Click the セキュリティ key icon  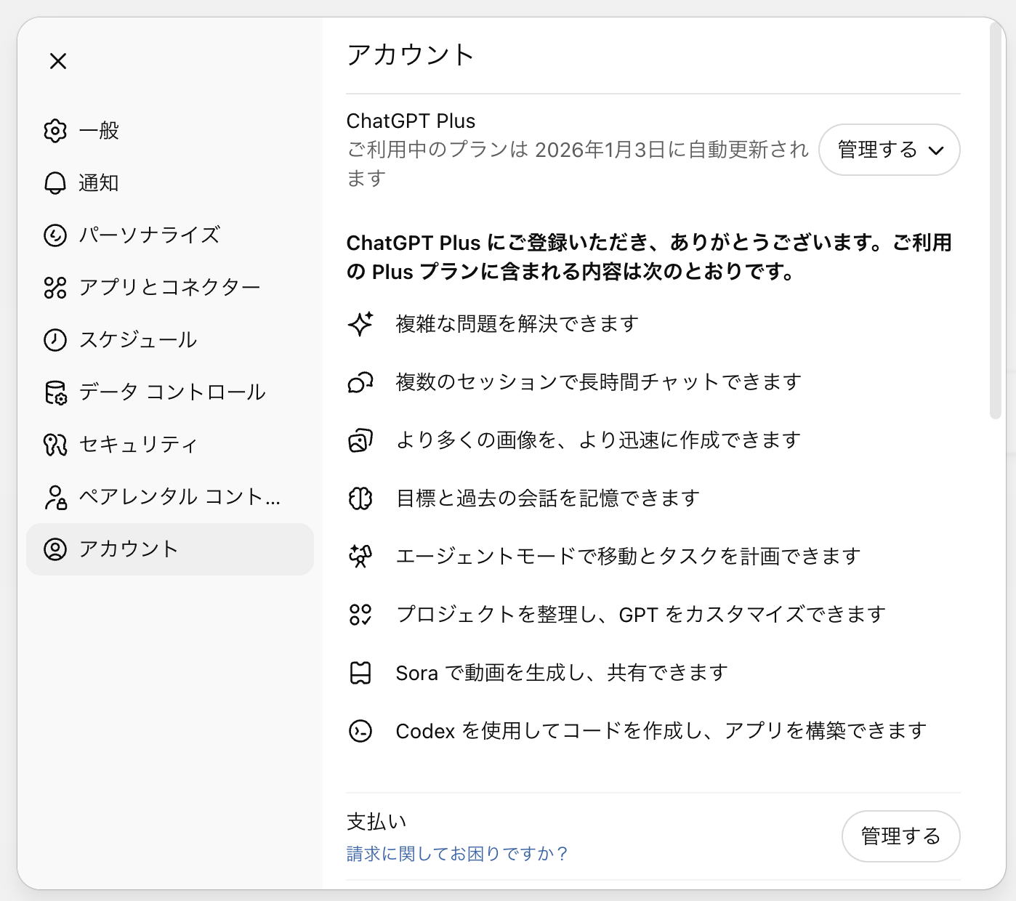55,445
